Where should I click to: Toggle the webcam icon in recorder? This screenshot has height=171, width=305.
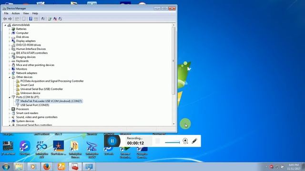[x=185, y=141]
